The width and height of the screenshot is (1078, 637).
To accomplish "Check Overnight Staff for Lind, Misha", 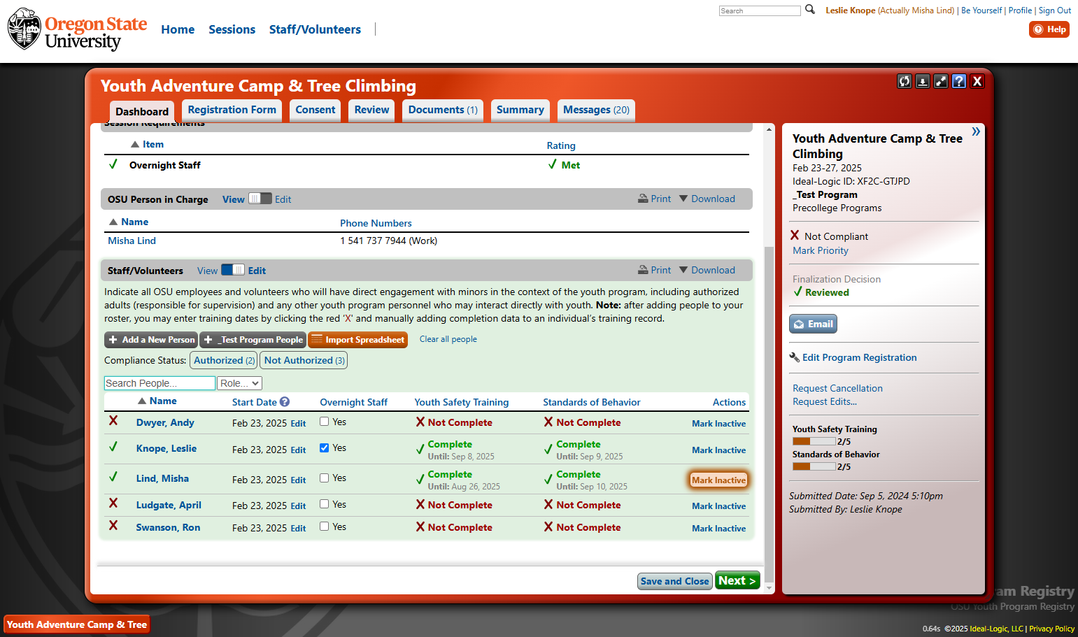I will pyautogui.click(x=324, y=478).
